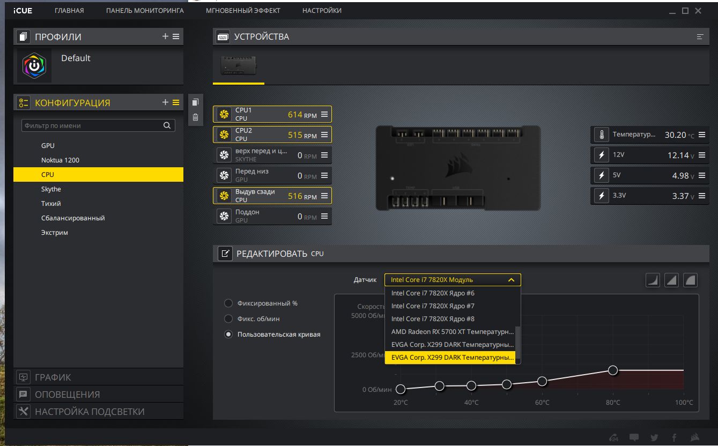The width and height of the screenshot is (718, 446).
Task: Click the CPU1 fan icon
Action: 224,114
